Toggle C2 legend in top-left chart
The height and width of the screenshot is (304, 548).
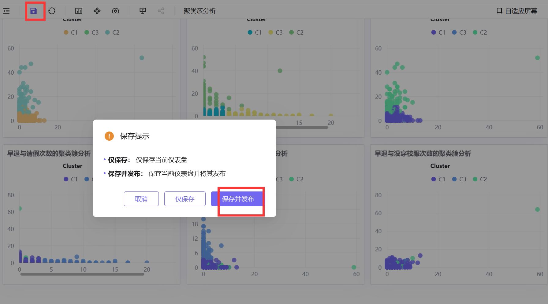(x=112, y=32)
